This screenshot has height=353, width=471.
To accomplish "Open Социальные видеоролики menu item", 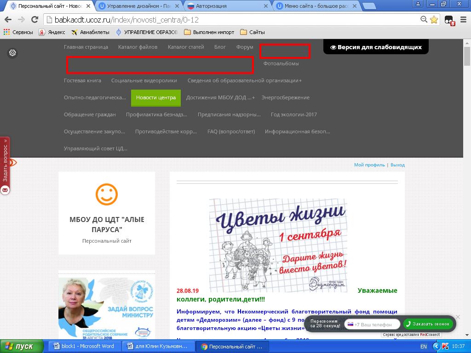I will 144,80.
